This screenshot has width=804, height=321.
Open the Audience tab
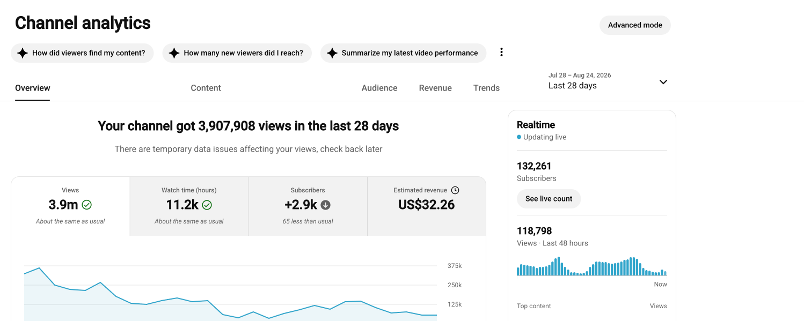(x=379, y=88)
